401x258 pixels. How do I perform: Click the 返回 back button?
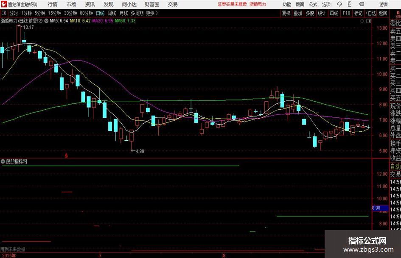(383, 13)
